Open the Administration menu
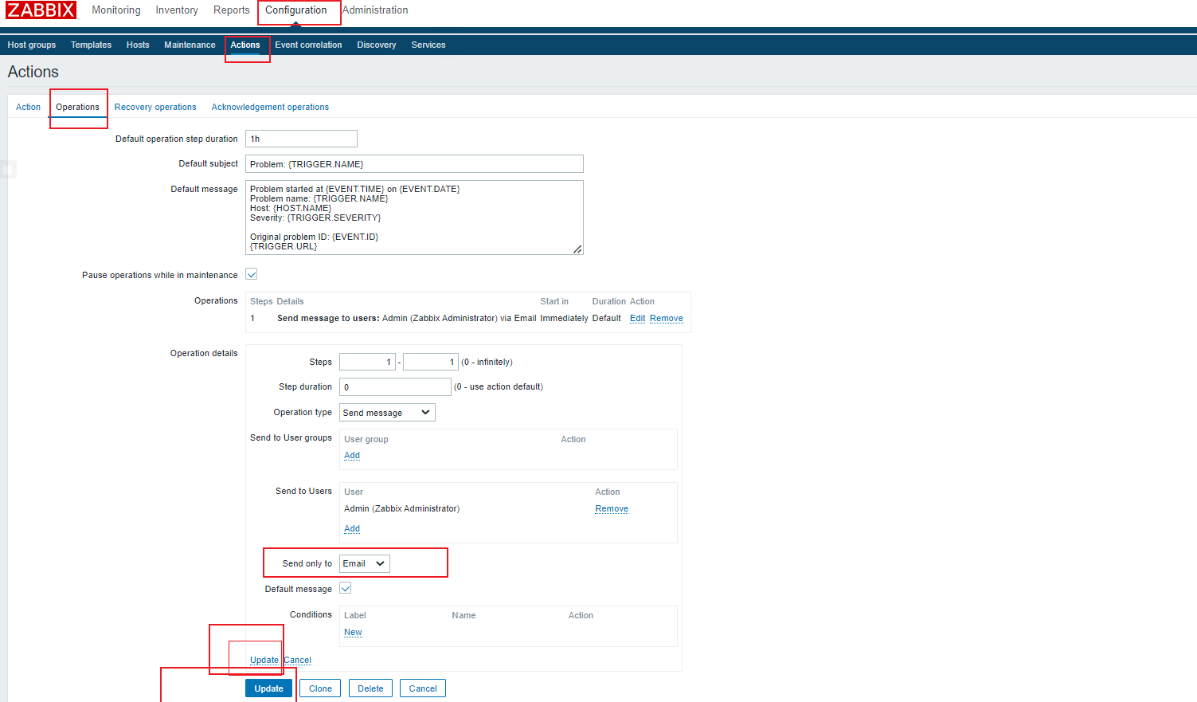This screenshot has height=702, width=1197. [375, 10]
